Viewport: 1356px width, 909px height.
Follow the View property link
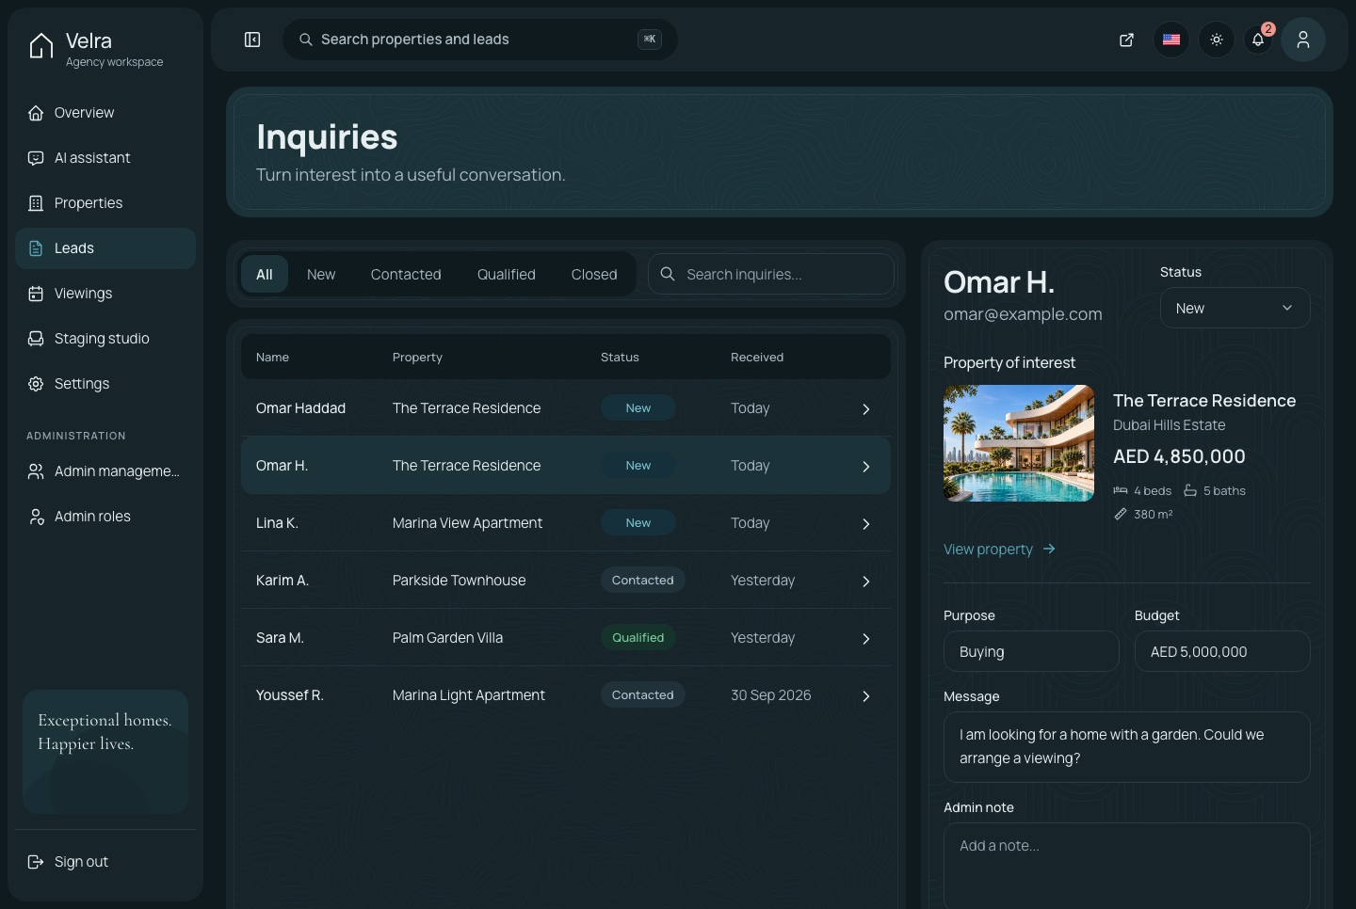(x=999, y=550)
